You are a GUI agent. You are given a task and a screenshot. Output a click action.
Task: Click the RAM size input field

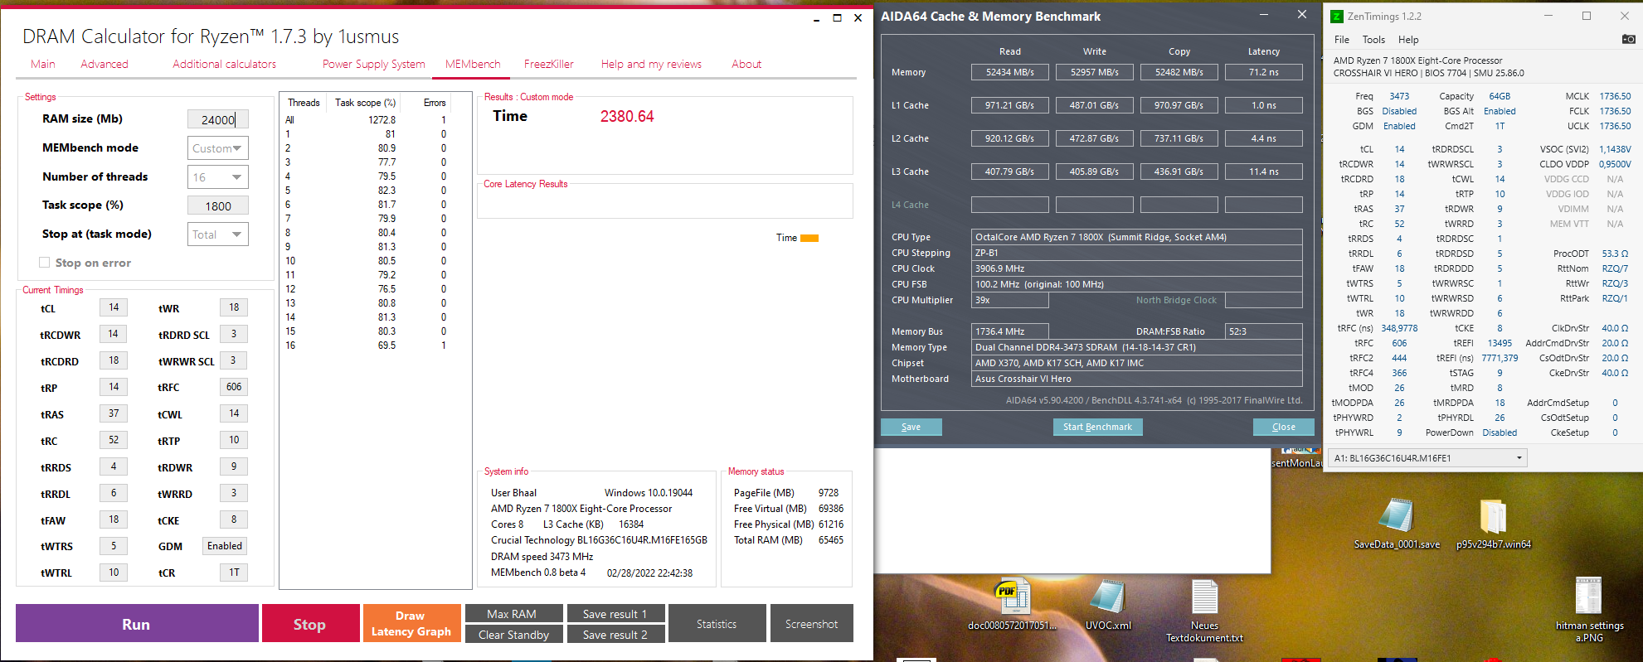pos(218,119)
